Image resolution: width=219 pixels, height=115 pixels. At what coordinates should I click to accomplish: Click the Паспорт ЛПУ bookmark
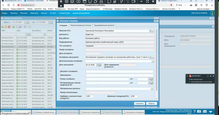[x=73, y=9]
